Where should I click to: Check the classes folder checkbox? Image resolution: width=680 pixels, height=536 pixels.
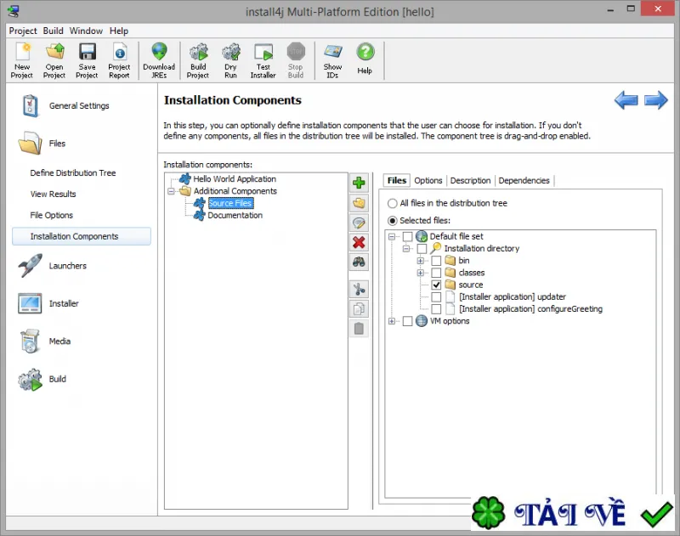click(x=436, y=273)
